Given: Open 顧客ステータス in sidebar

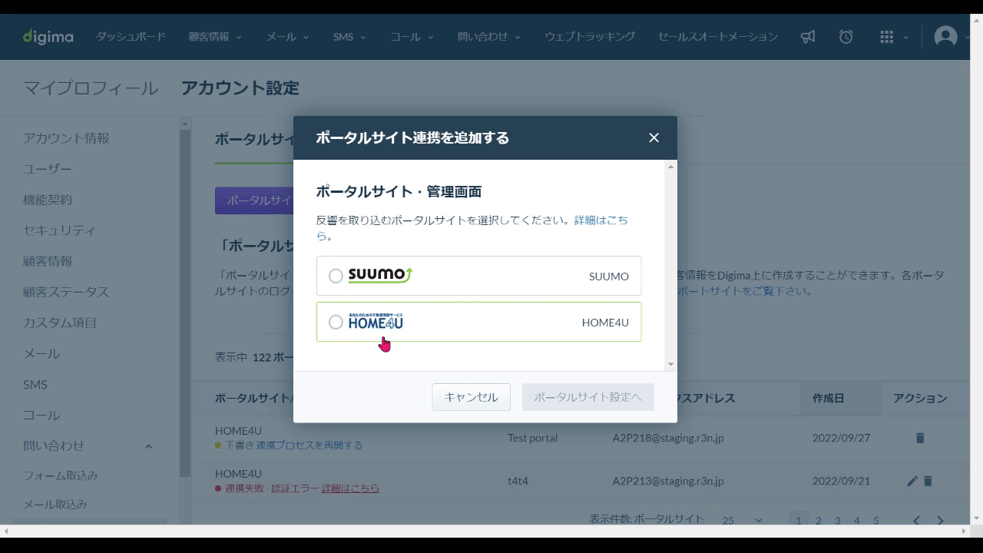Looking at the screenshot, I should pos(66,292).
